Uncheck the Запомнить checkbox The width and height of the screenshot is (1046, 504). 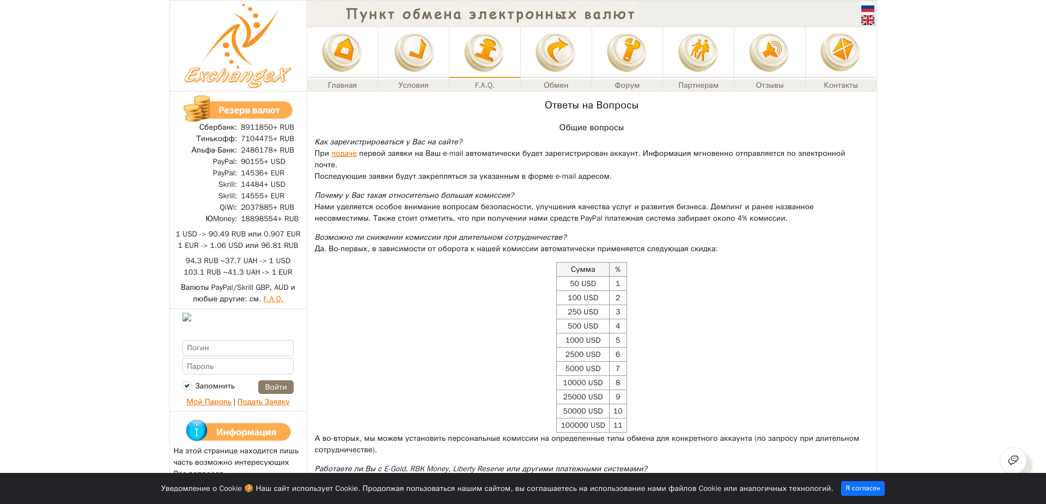click(x=187, y=385)
